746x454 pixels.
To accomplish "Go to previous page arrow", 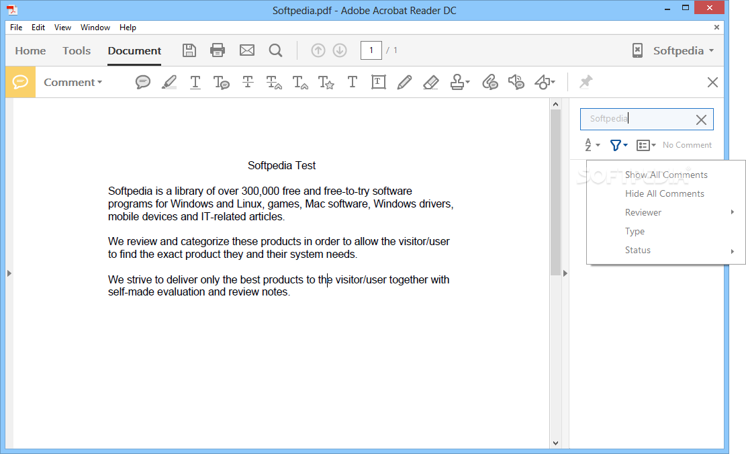I will 318,50.
